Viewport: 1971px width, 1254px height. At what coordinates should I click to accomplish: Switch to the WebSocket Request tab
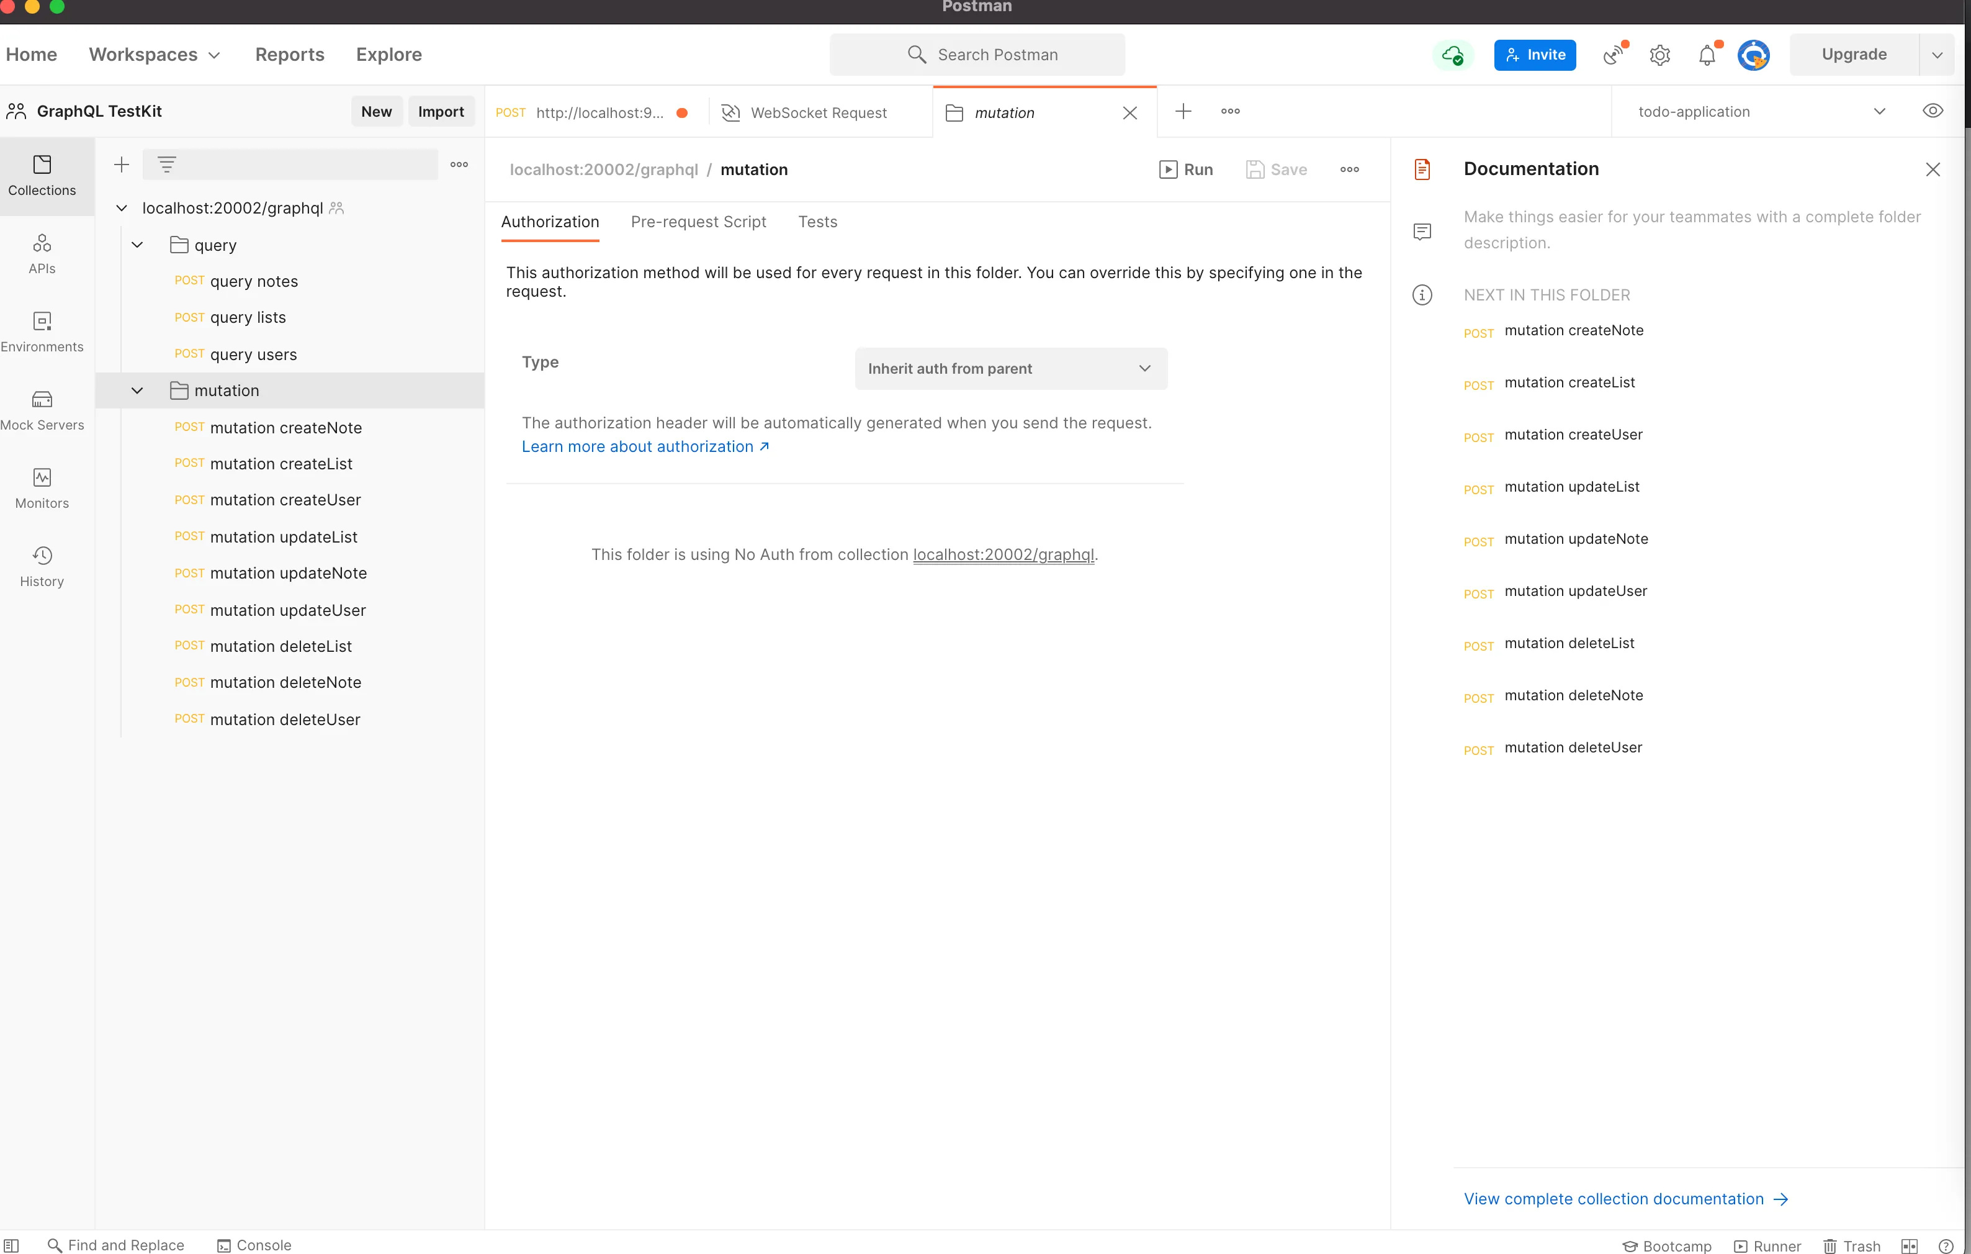click(x=820, y=113)
